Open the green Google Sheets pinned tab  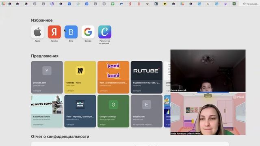tap(113, 4)
